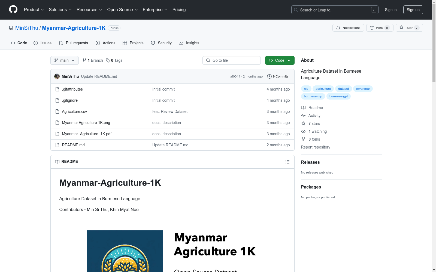Open the Report repository link
Viewport: 436px width, 272px height.
click(x=316, y=147)
